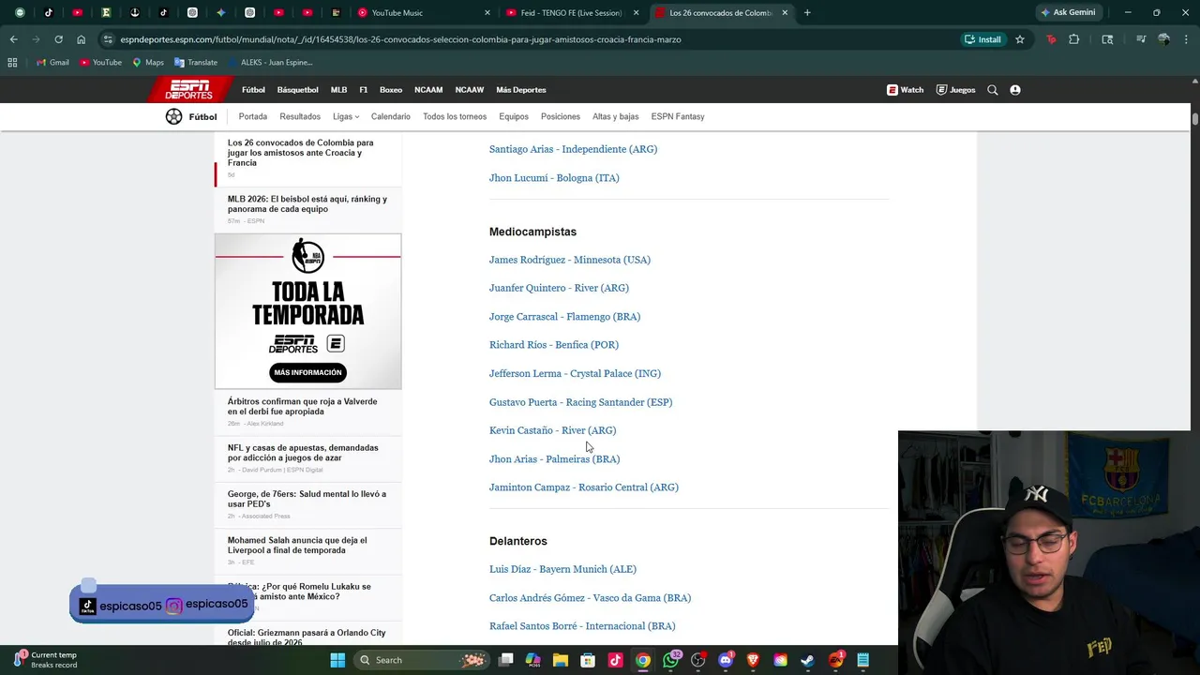Open the Ask Gemini button
Image resolution: width=1200 pixels, height=675 pixels.
coord(1067,12)
